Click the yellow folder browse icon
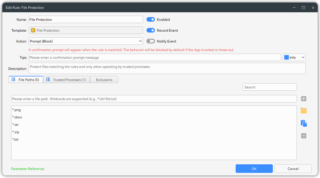Screen dimensions: 320x178 tap(304, 111)
